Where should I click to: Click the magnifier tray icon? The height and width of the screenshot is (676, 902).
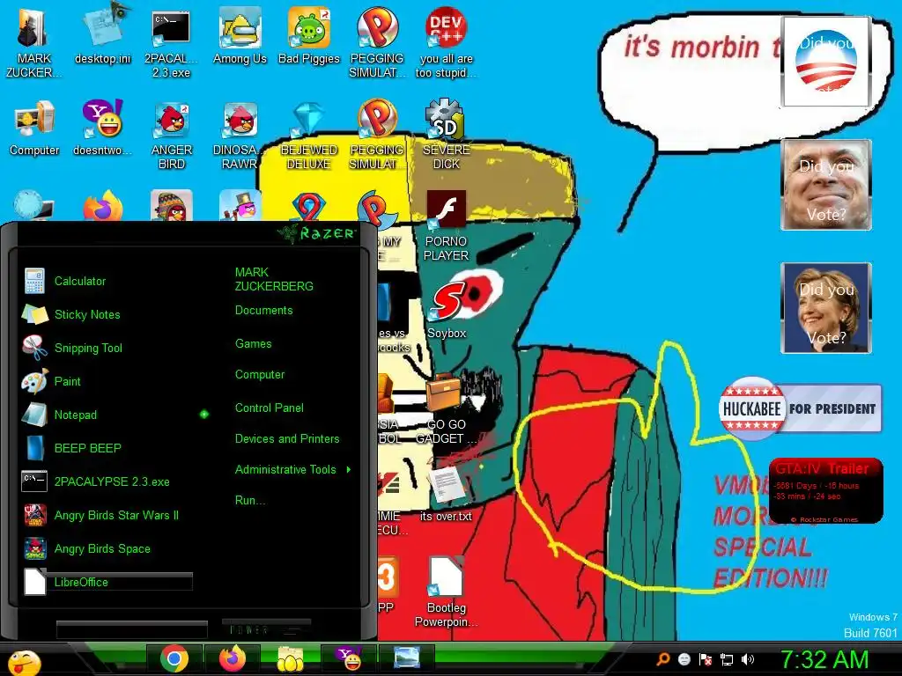[663, 659]
